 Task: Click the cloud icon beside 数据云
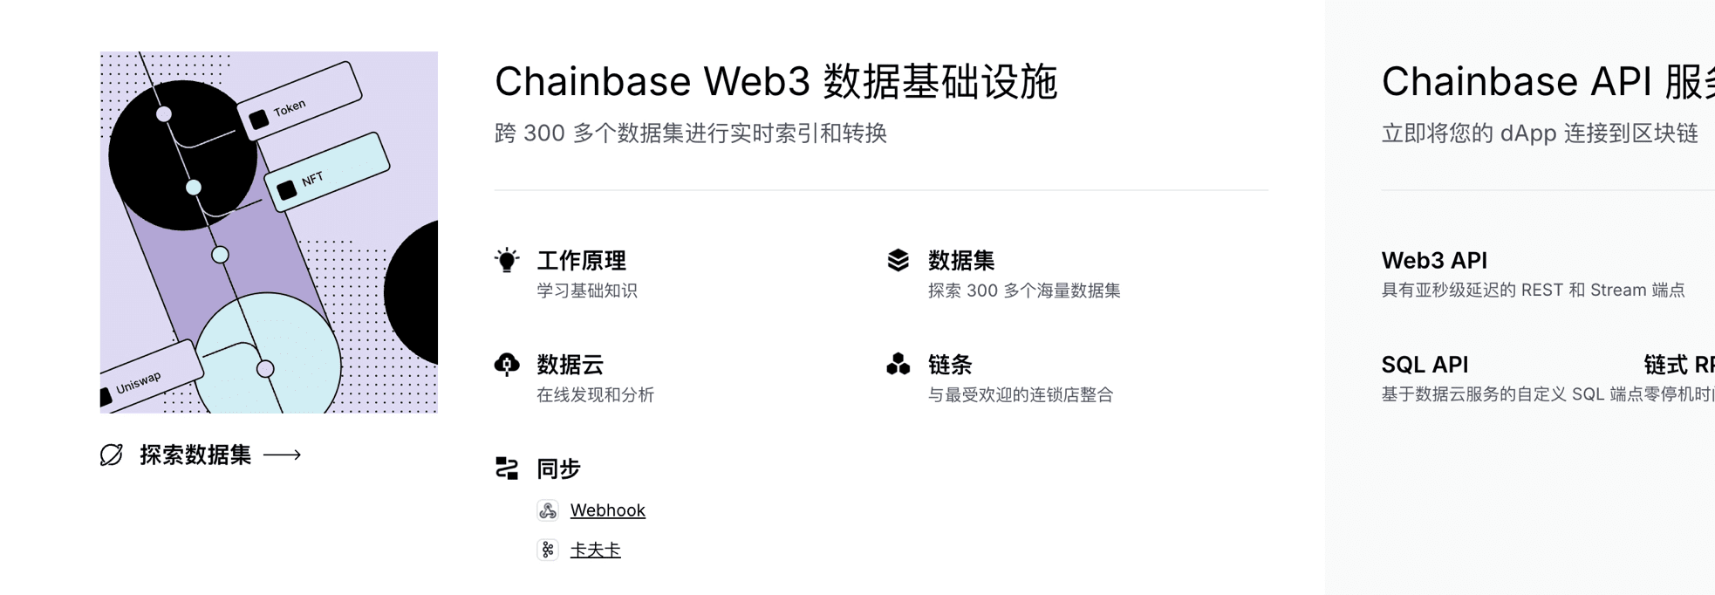507,364
